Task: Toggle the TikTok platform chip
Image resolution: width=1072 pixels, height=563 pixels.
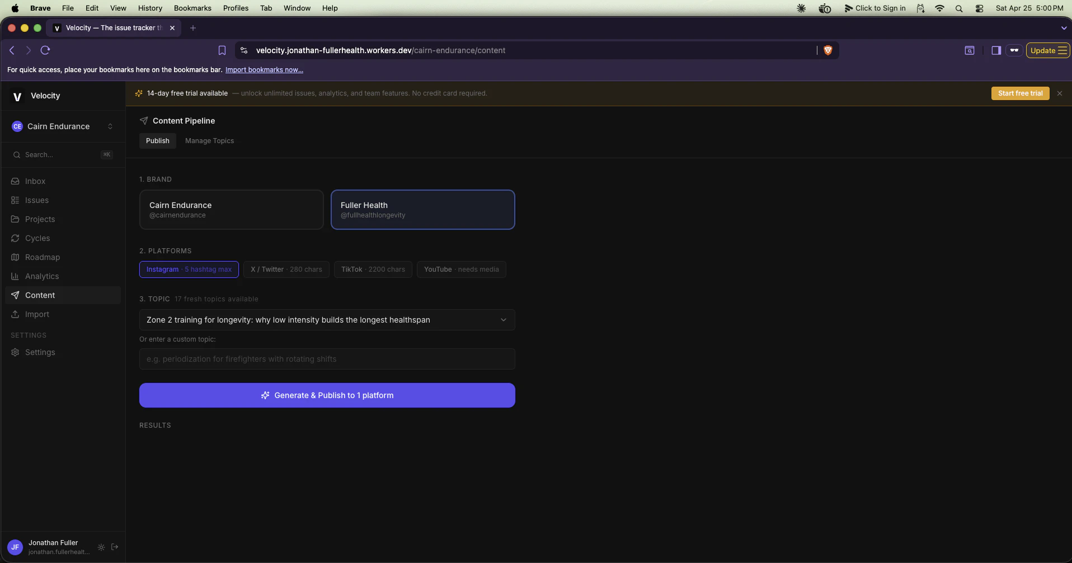Action: tap(373, 269)
